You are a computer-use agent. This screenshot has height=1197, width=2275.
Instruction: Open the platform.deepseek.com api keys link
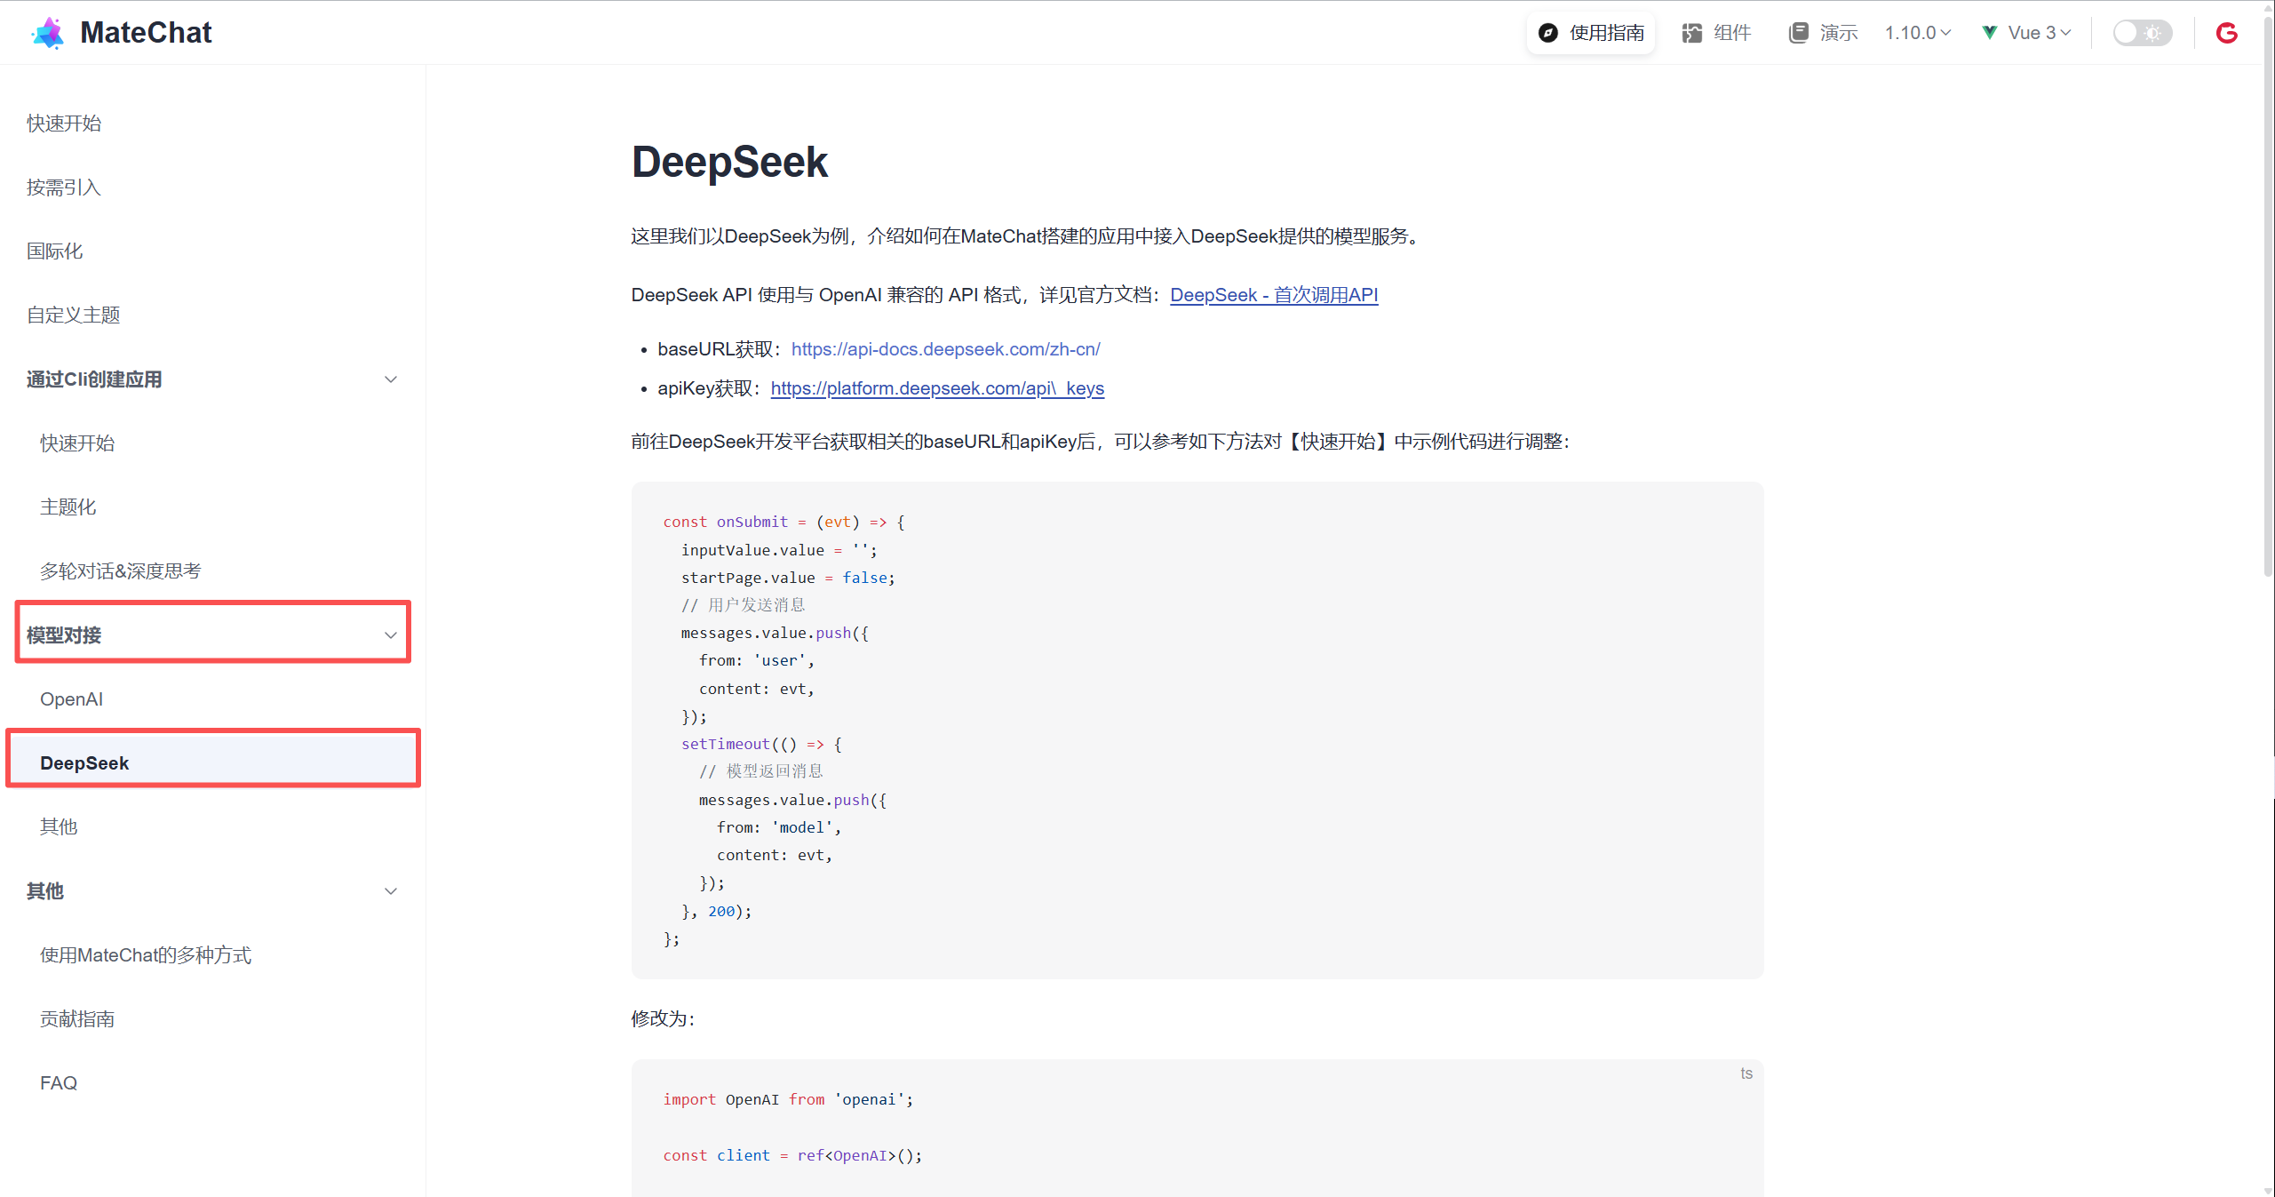pyautogui.click(x=936, y=388)
